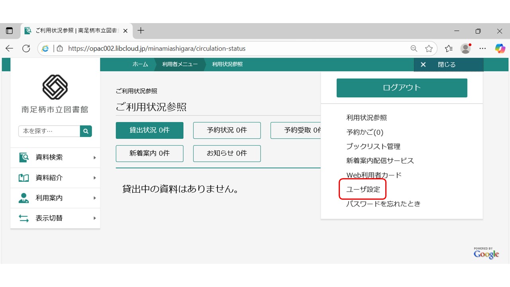
Task: Expand the 表示切替 sidebar menu
Action: click(x=55, y=218)
